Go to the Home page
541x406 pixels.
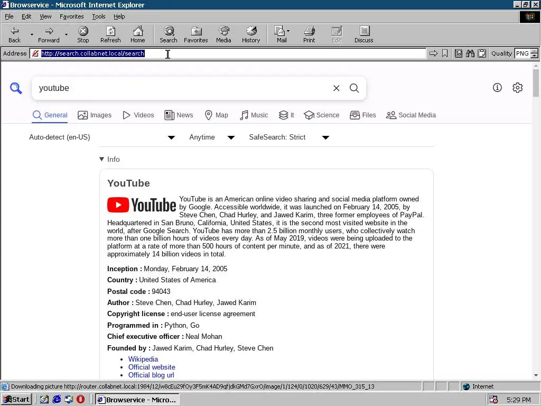click(x=138, y=34)
